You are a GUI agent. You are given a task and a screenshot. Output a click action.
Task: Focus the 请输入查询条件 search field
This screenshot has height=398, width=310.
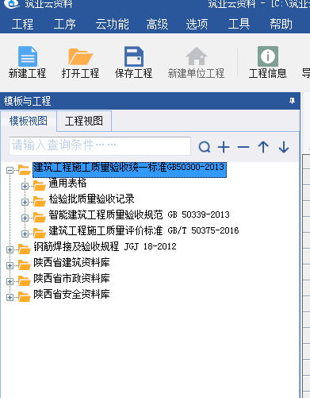(x=100, y=146)
